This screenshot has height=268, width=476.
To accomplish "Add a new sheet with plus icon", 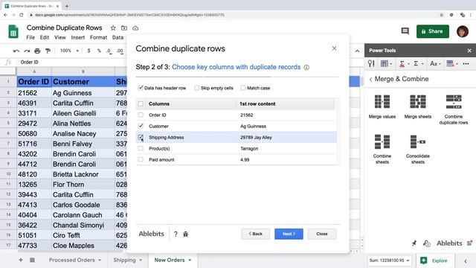I will (21, 260).
